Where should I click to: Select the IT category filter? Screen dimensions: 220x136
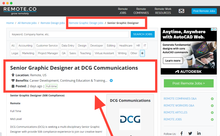[x=145, y=46]
